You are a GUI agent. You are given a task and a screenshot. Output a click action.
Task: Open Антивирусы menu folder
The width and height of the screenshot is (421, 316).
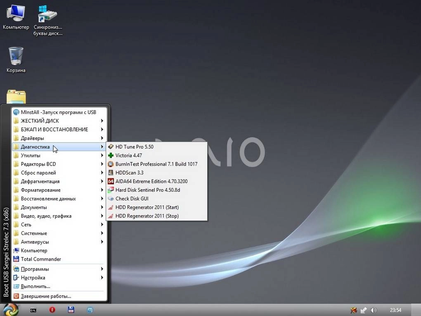pyautogui.click(x=59, y=242)
